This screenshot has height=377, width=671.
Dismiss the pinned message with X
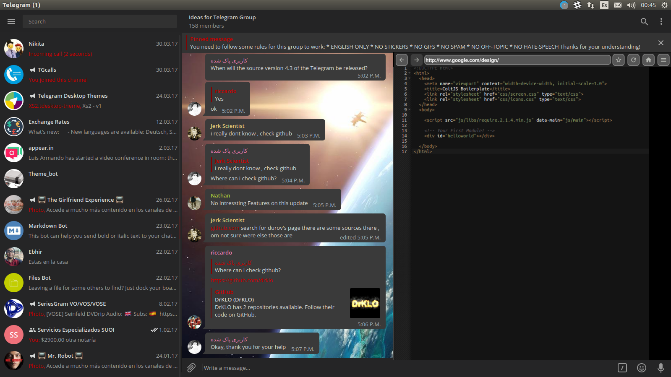[661, 43]
